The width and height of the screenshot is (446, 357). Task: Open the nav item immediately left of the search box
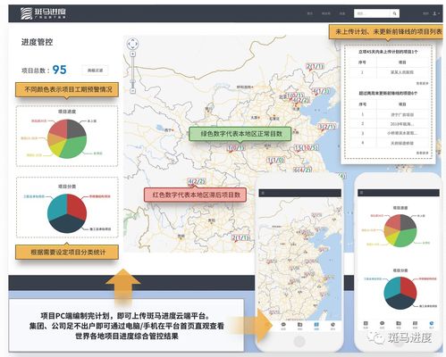tap(342, 13)
